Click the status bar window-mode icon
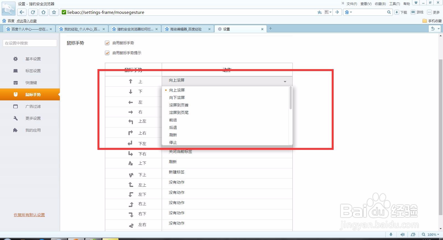The image size is (443, 240). (413, 234)
